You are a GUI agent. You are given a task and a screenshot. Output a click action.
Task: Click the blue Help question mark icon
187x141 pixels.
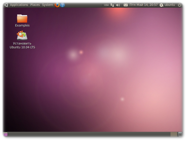coord(63,5)
